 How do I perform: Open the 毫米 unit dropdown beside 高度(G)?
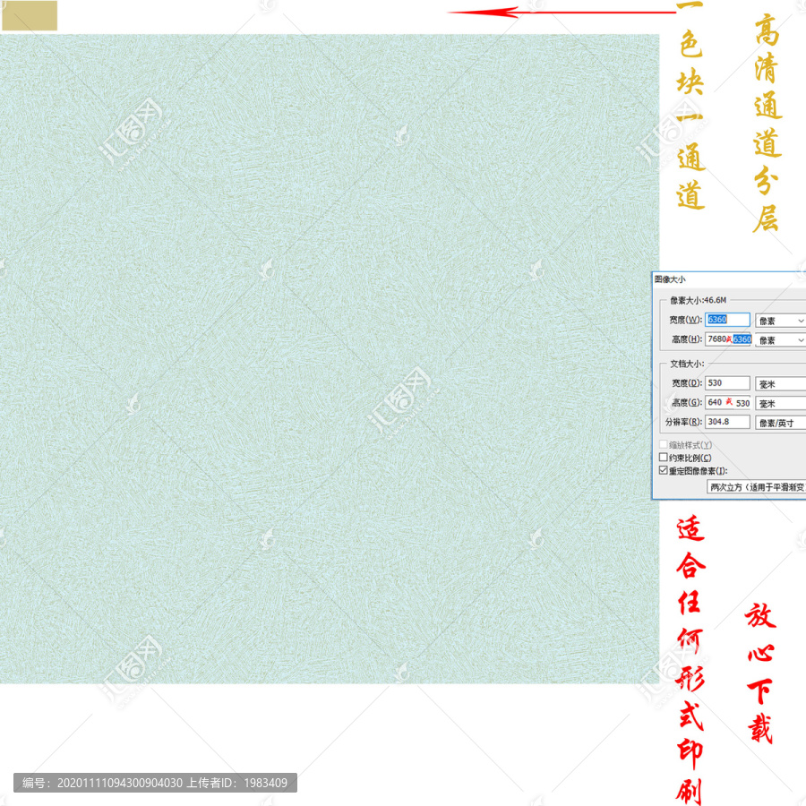click(780, 404)
